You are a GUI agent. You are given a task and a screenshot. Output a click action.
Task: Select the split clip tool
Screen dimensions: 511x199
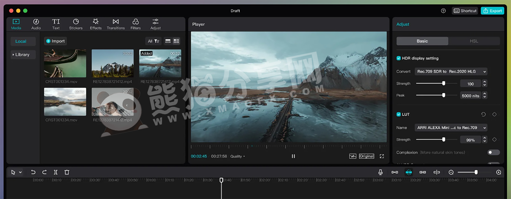point(56,172)
